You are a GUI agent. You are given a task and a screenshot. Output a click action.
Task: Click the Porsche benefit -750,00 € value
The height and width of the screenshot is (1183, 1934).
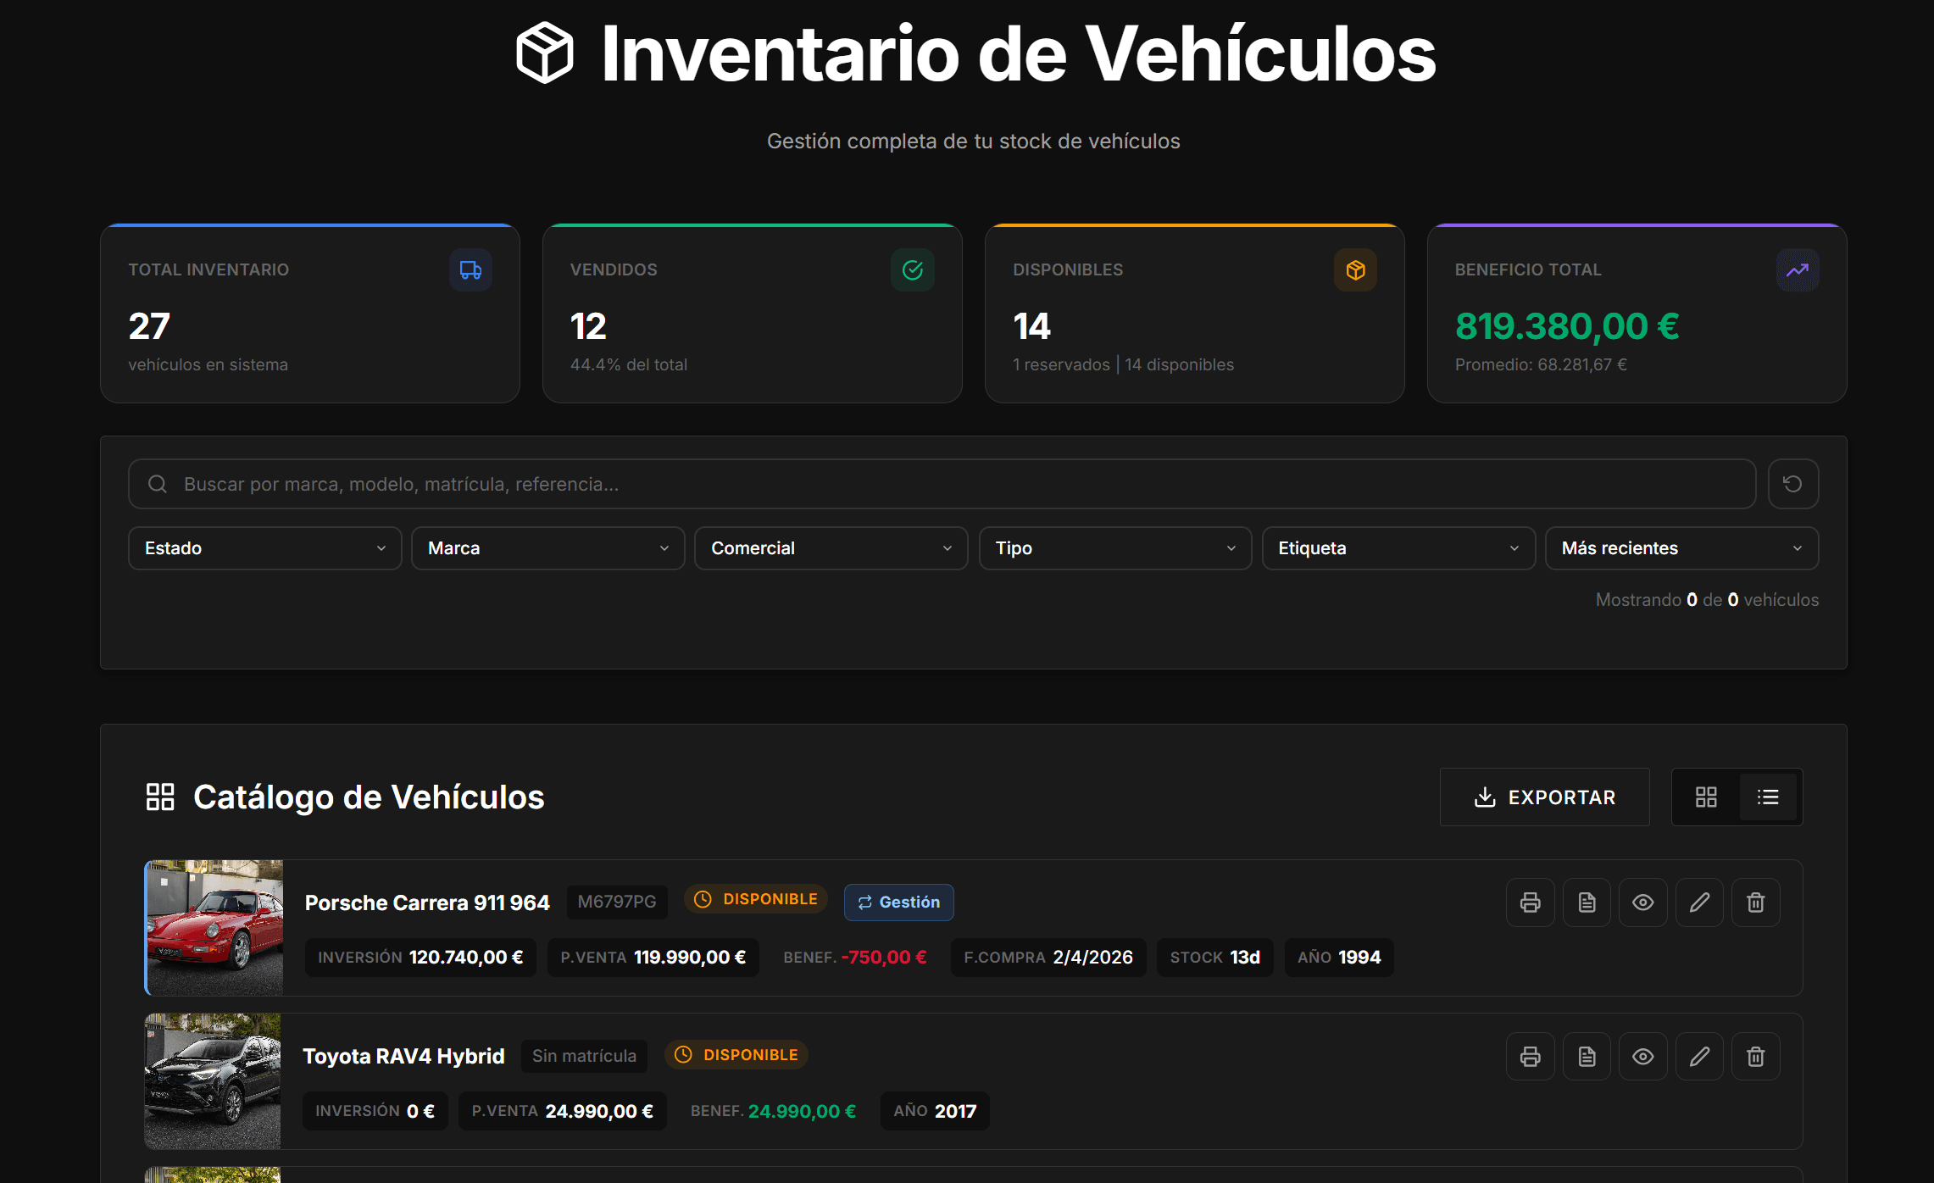pyautogui.click(x=884, y=958)
